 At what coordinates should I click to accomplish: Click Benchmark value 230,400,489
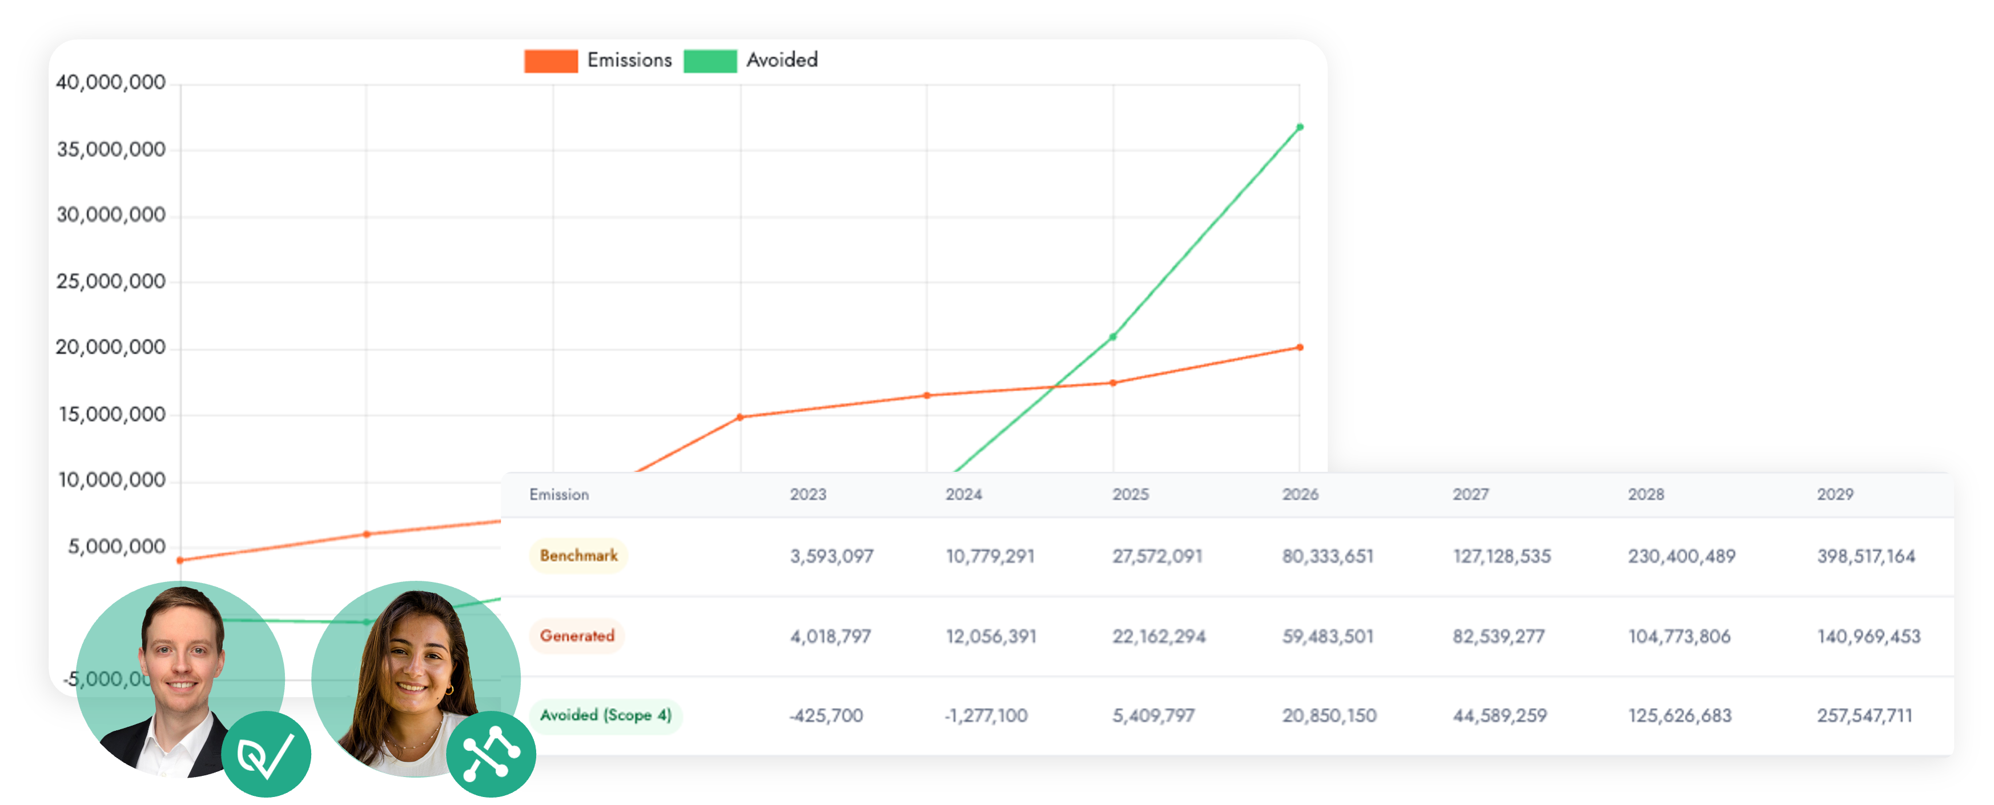tap(1681, 557)
